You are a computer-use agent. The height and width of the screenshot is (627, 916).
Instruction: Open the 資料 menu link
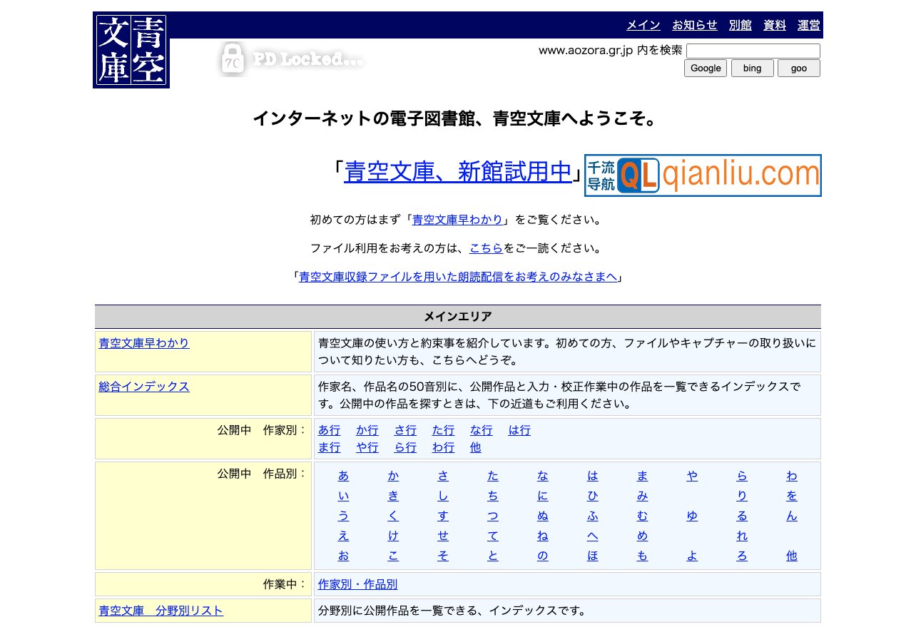click(x=774, y=25)
